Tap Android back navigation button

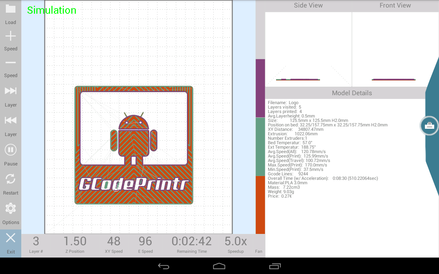(164, 266)
